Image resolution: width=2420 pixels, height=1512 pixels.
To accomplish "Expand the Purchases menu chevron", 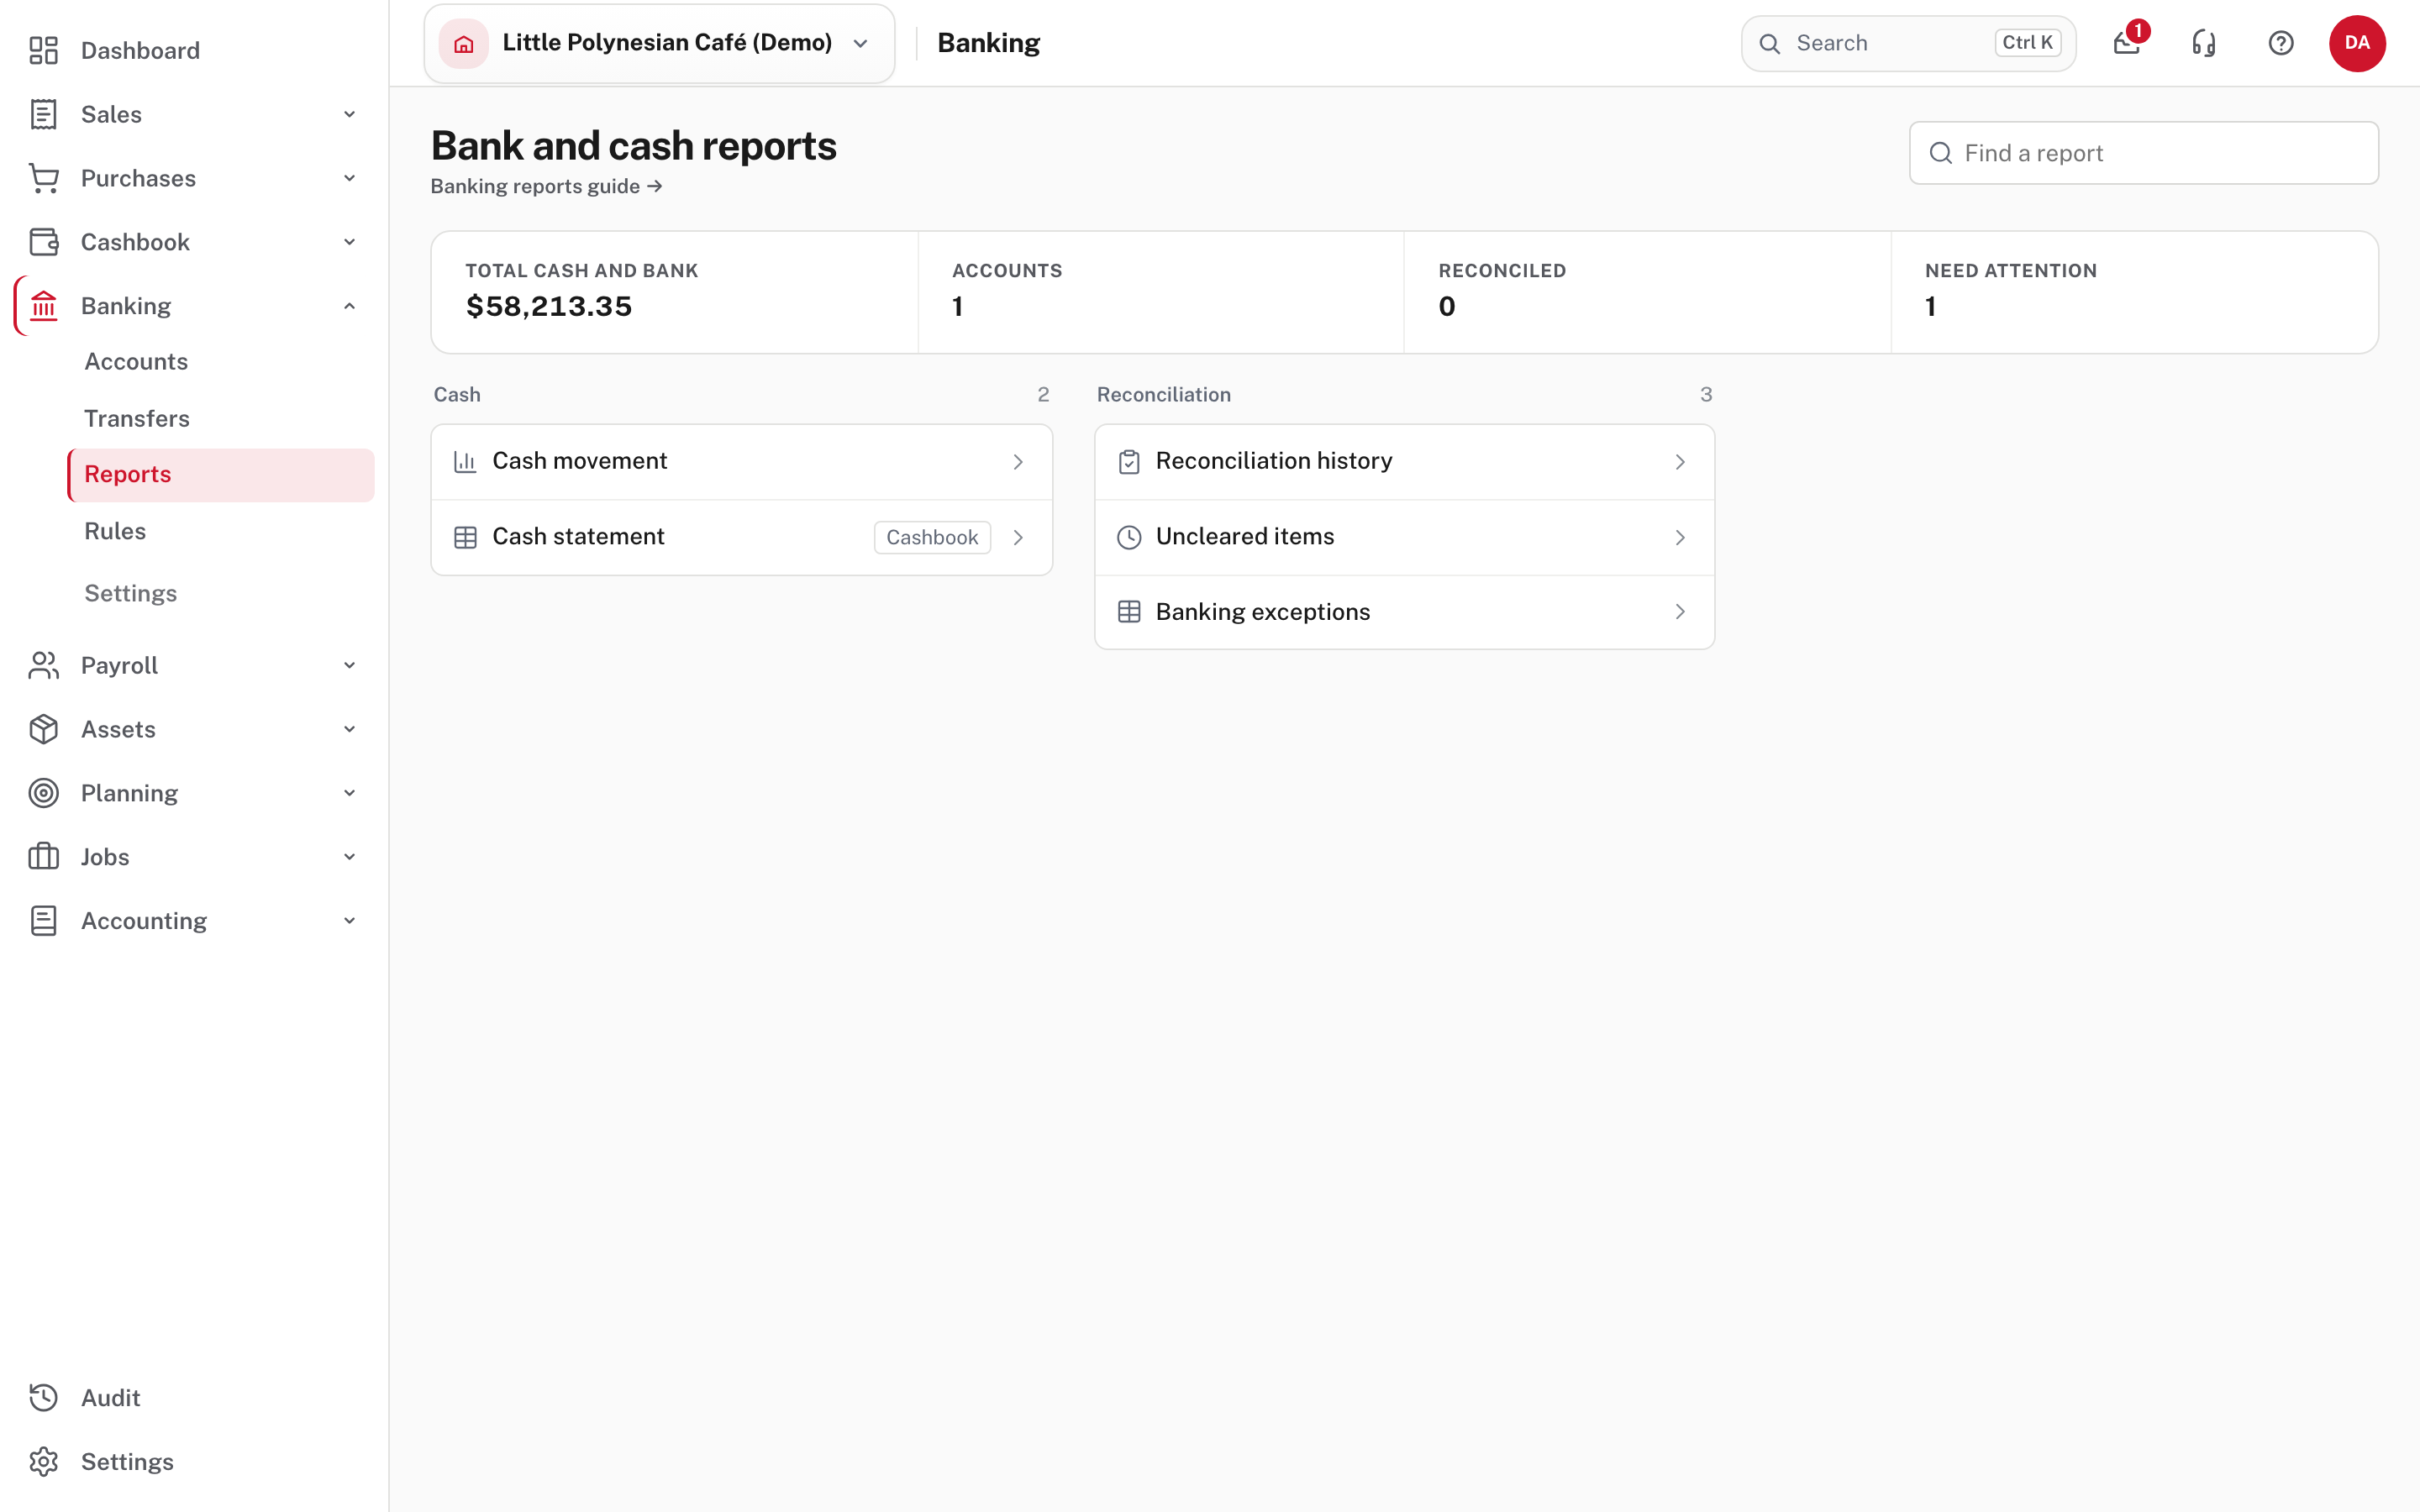I will [x=349, y=178].
